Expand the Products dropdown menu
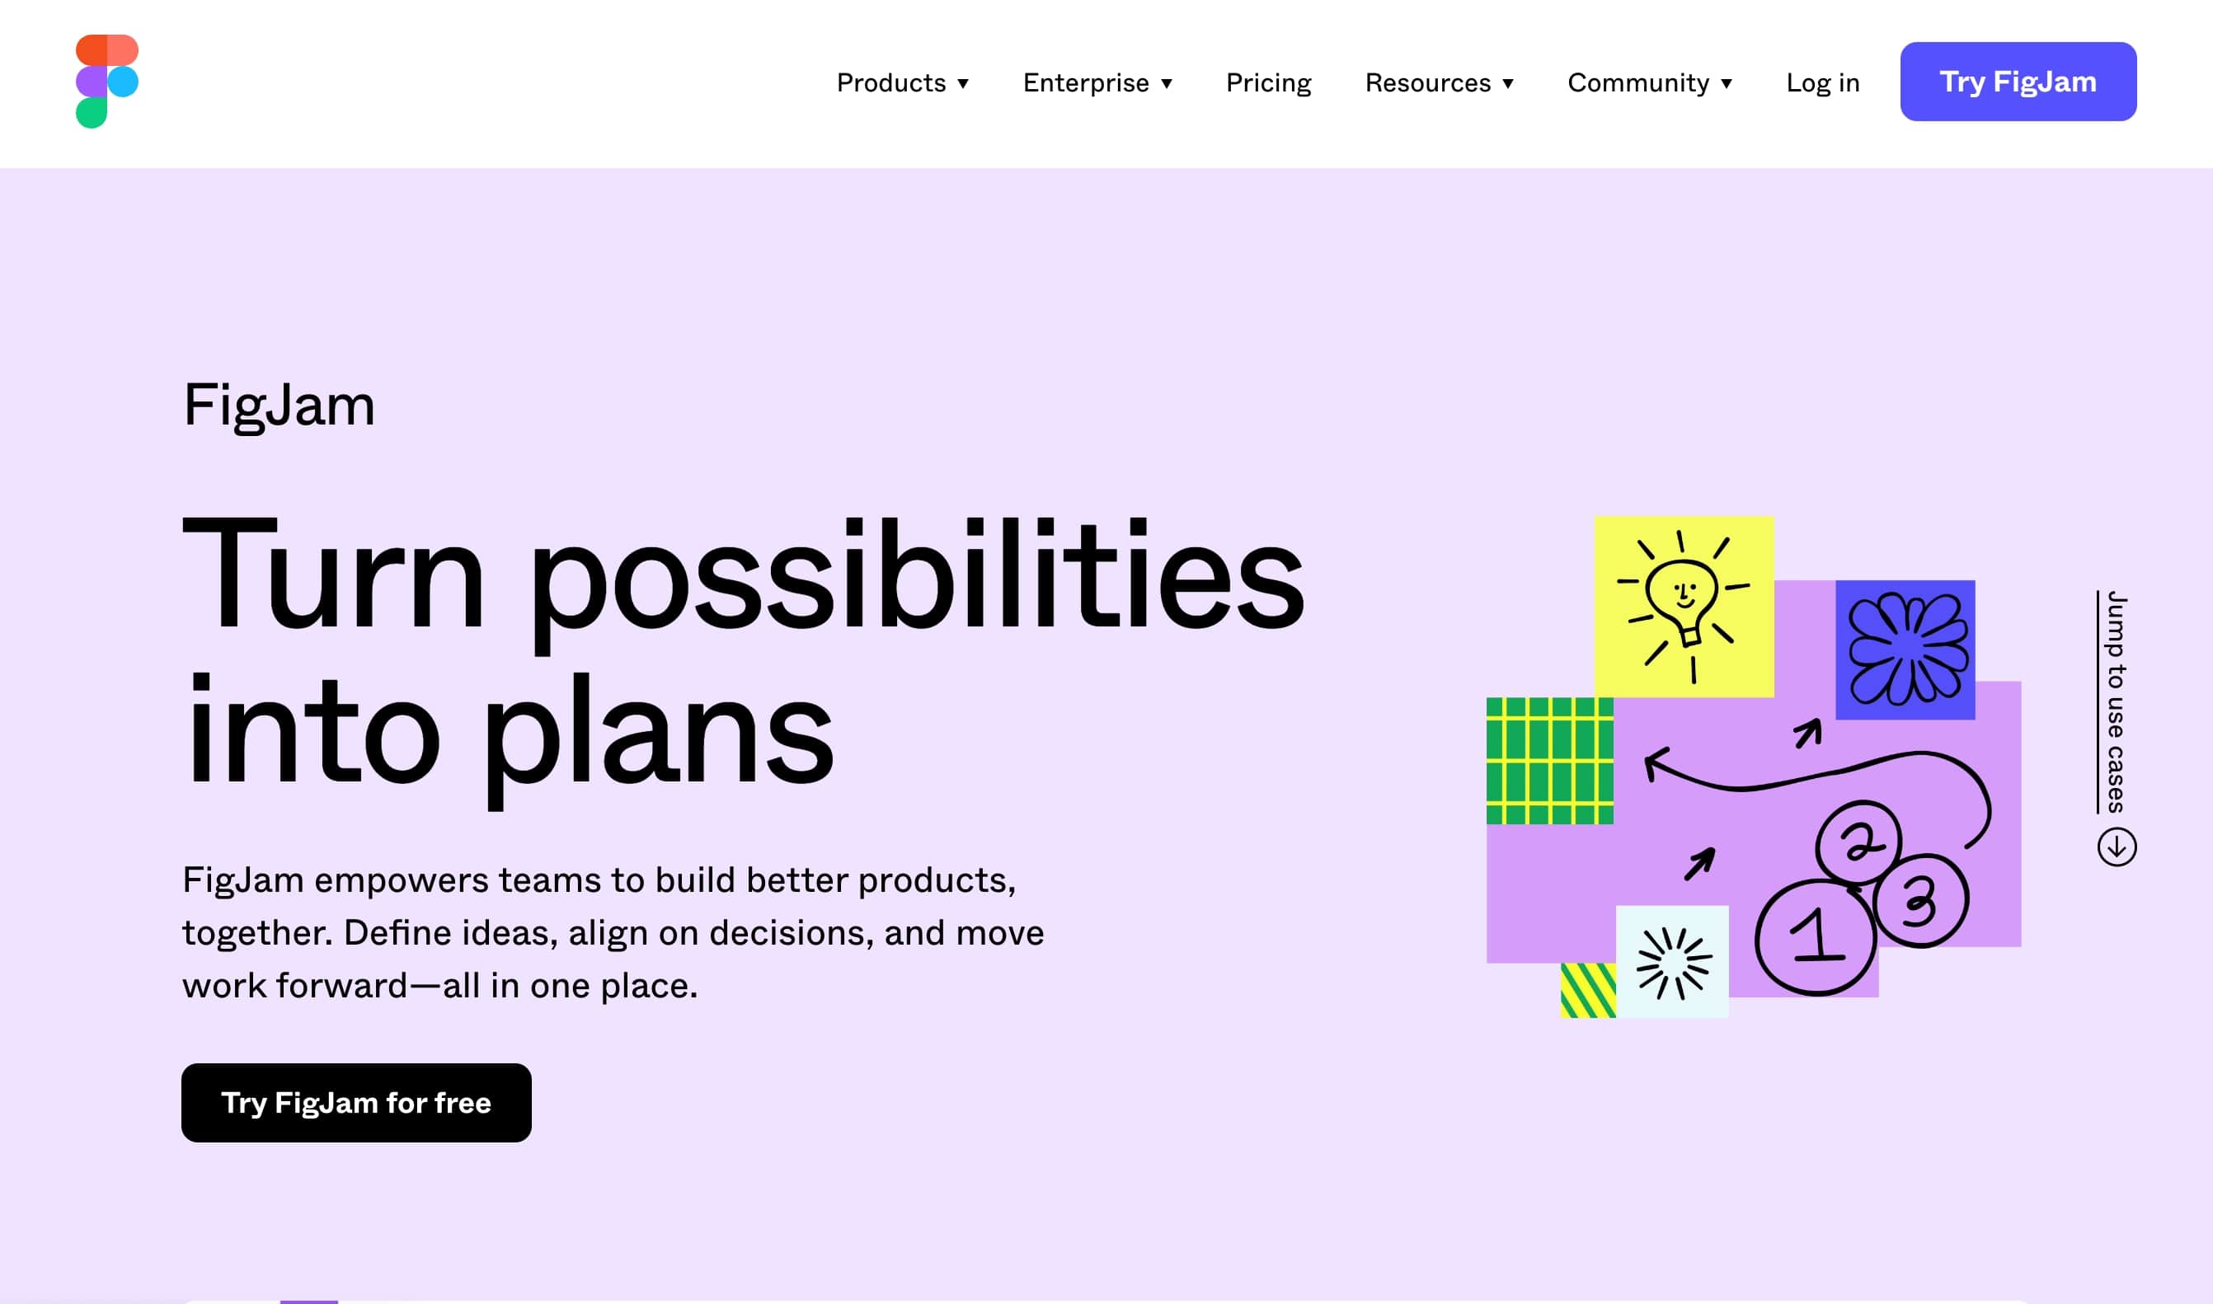This screenshot has width=2213, height=1304. (900, 81)
